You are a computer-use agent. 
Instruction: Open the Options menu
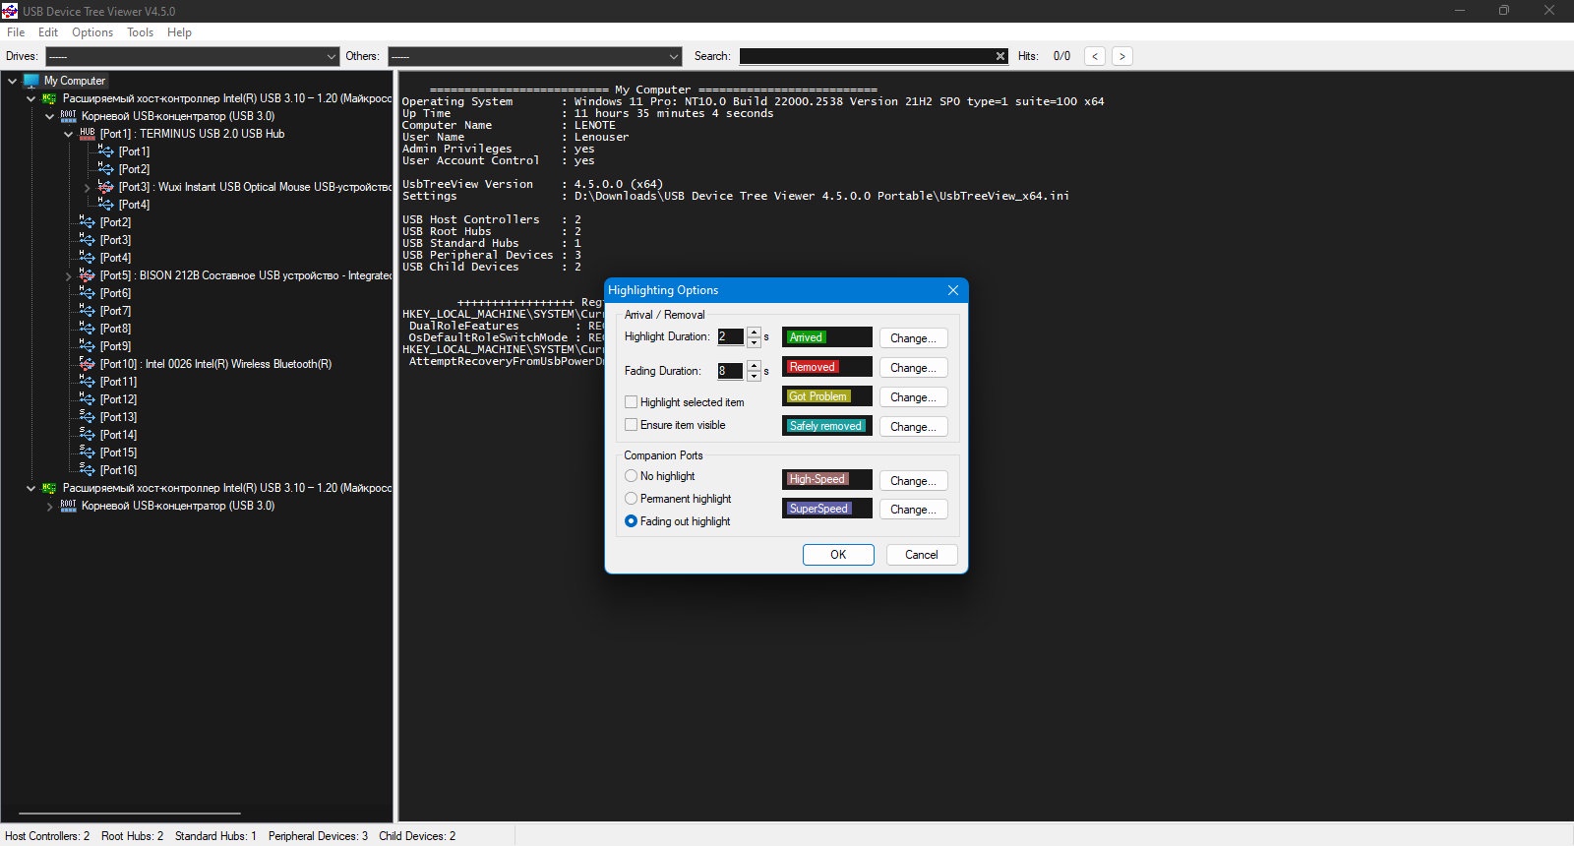[x=92, y=32]
